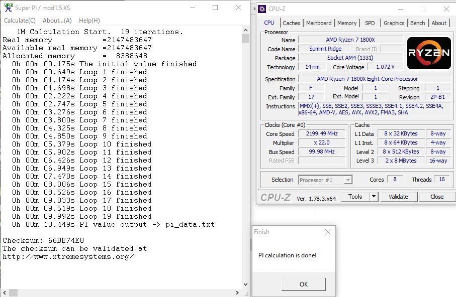
Task: Switch to the Memory tab in CPU-Z
Action: (x=347, y=23)
